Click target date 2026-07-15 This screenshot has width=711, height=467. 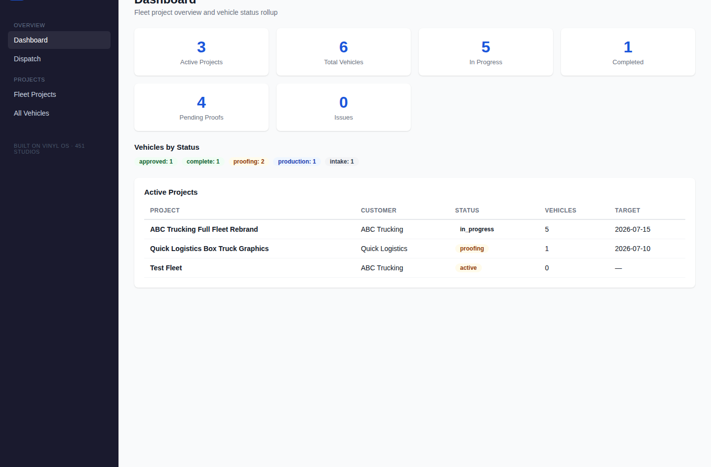[632, 229]
